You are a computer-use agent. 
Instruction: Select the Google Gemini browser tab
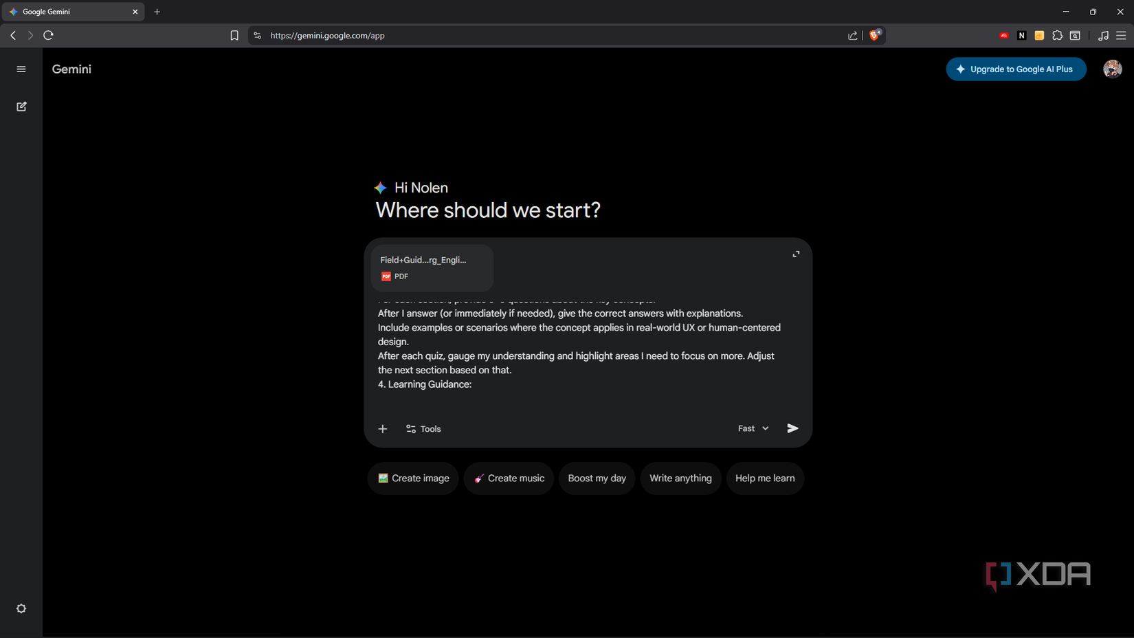click(x=73, y=12)
